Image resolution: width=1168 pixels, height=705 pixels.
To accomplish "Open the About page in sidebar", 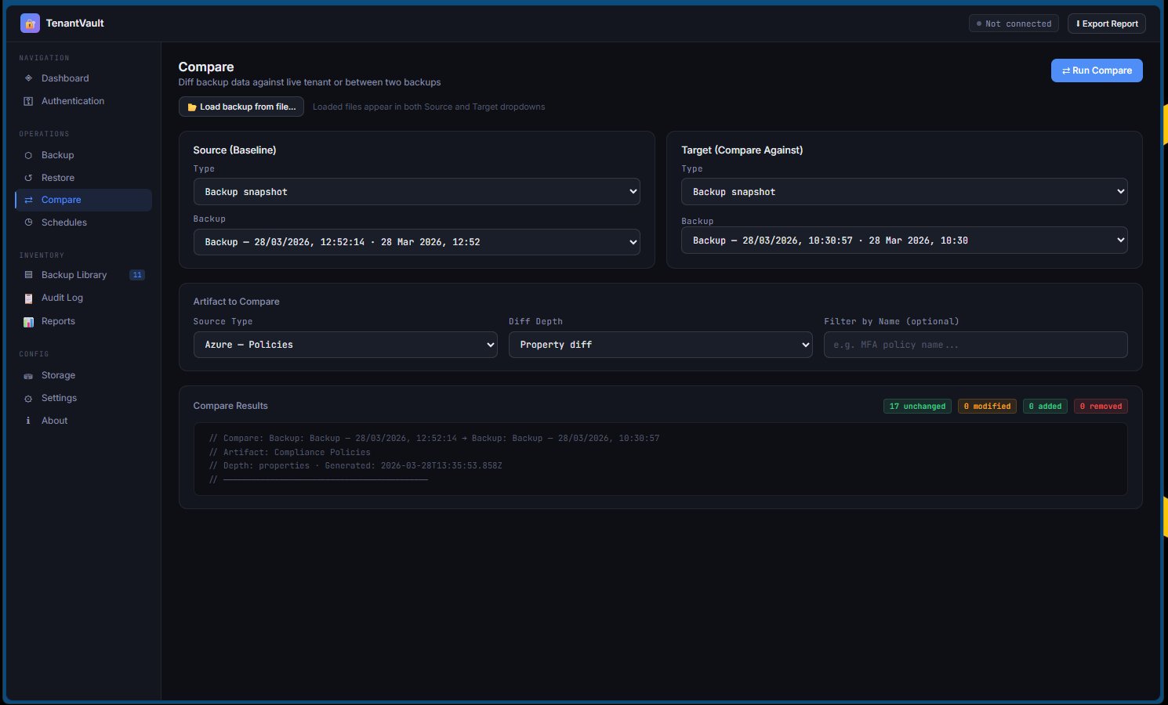I will 54,421.
